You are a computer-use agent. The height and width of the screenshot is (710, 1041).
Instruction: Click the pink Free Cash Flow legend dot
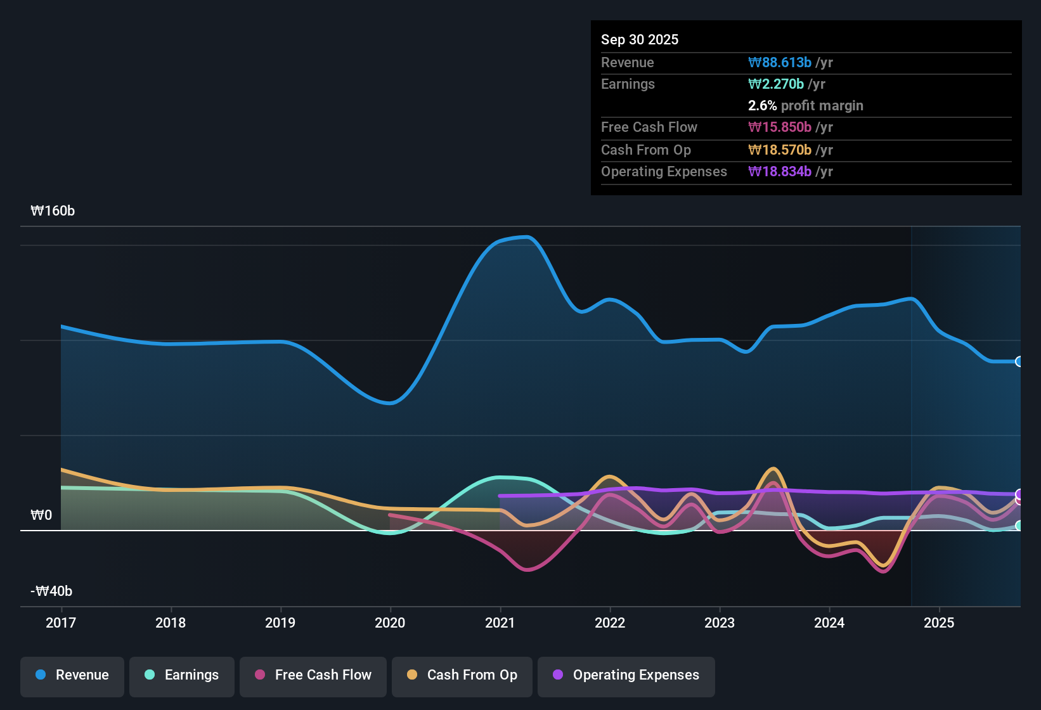[259, 676]
